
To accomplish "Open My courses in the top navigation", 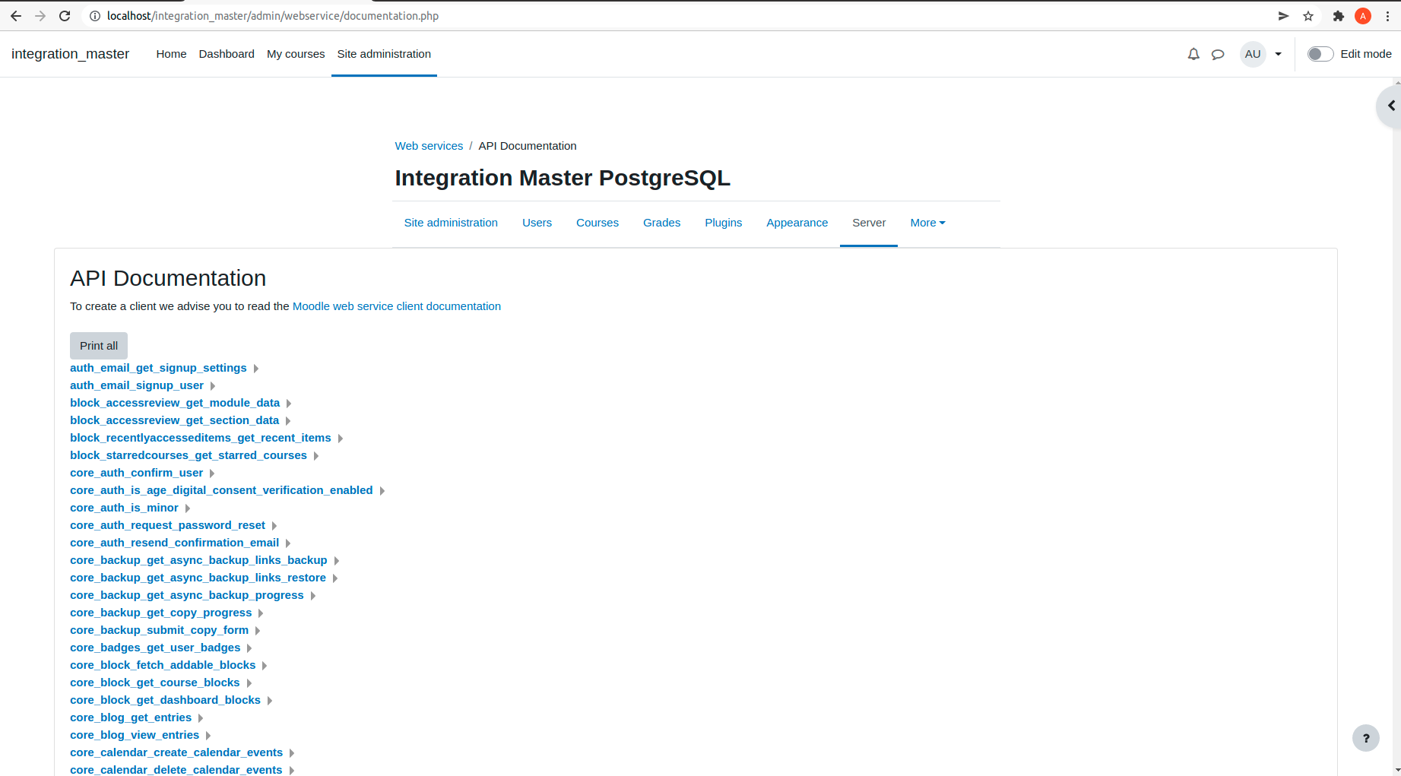I will 296,54.
